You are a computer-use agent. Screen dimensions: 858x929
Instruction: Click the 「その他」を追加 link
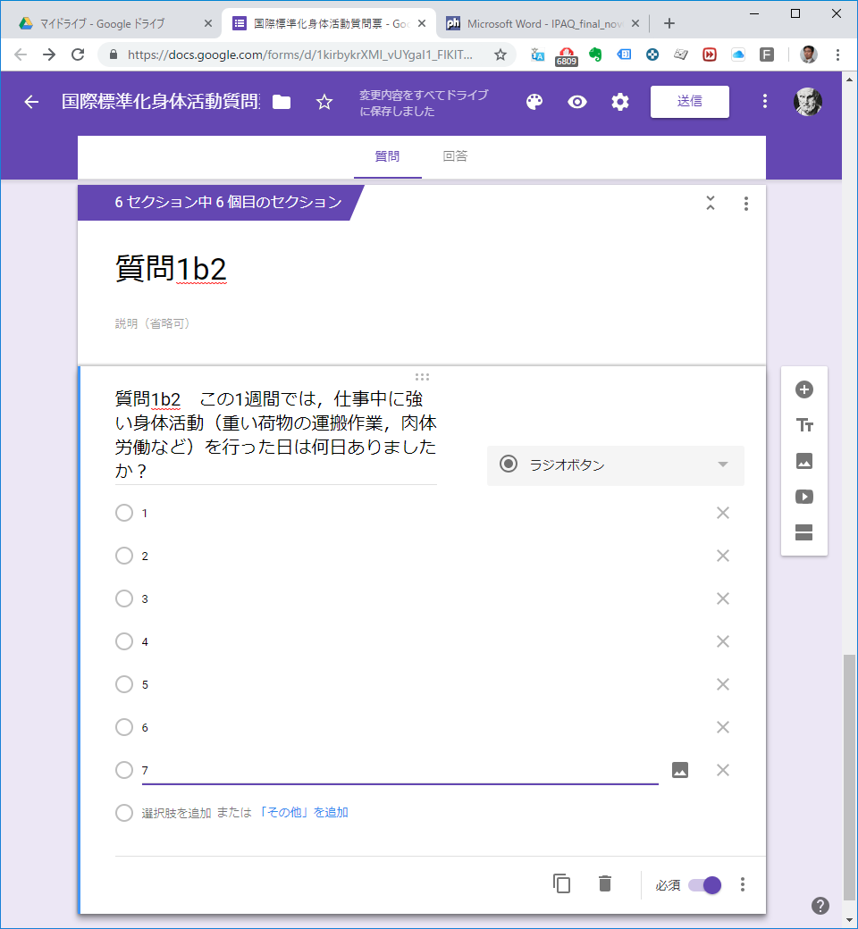tap(303, 813)
